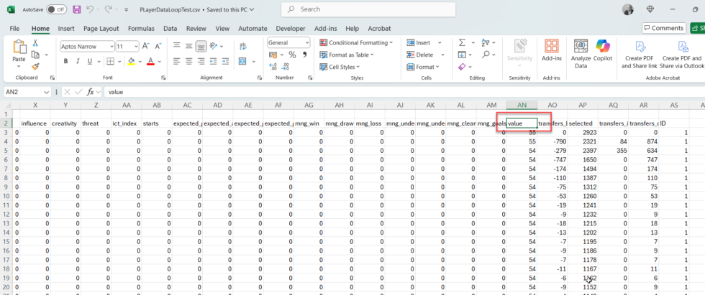Toggle Underline formatting

click(x=89, y=61)
